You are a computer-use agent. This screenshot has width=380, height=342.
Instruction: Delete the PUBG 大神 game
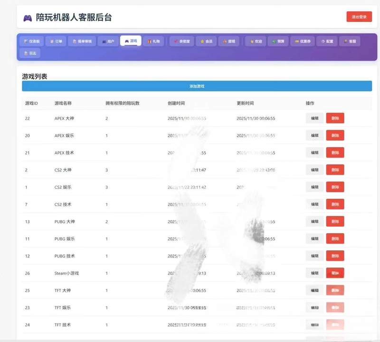point(335,221)
